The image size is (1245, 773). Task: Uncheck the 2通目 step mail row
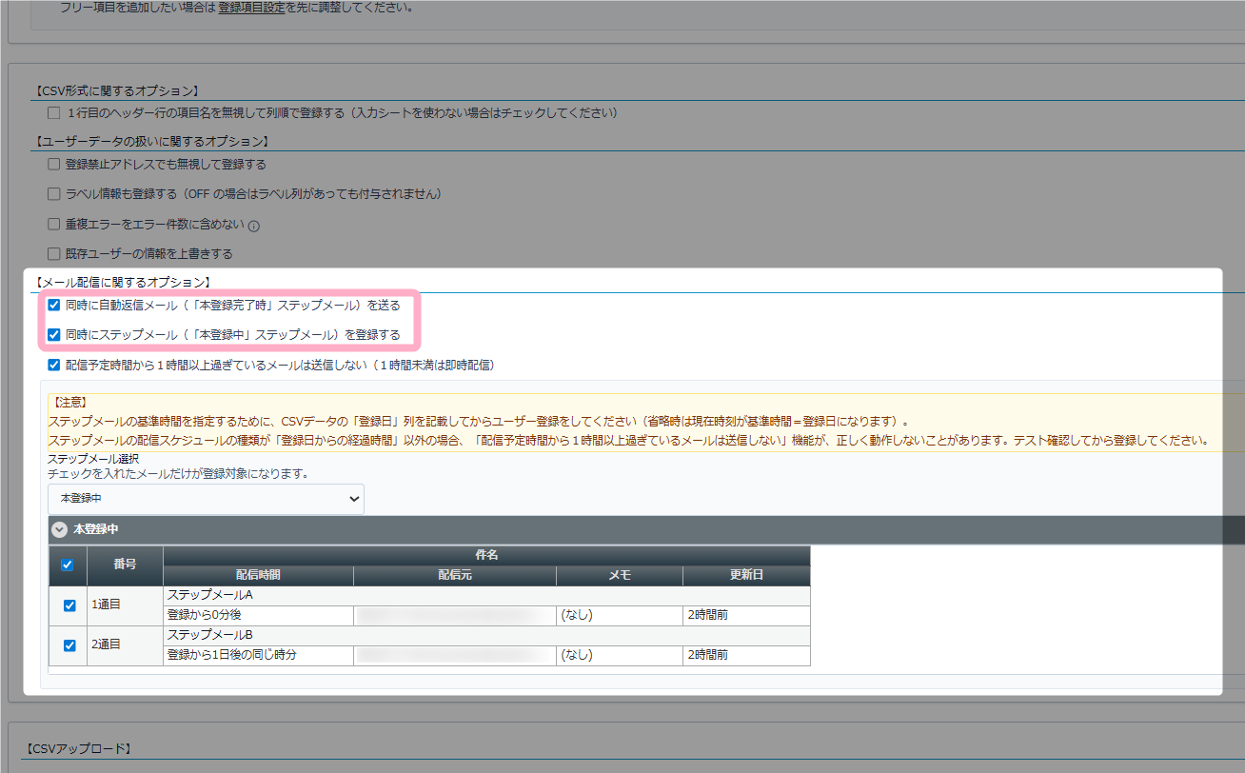point(69,645)
